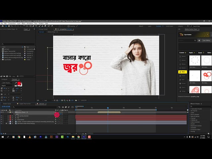The image size is (212, 159).
Task: Expand layer 2 properties triangle
Action: [x=9, y=116]
